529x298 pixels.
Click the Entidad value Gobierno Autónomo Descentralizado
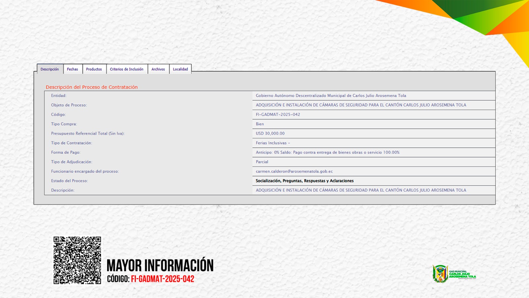[x=331, y=96]
